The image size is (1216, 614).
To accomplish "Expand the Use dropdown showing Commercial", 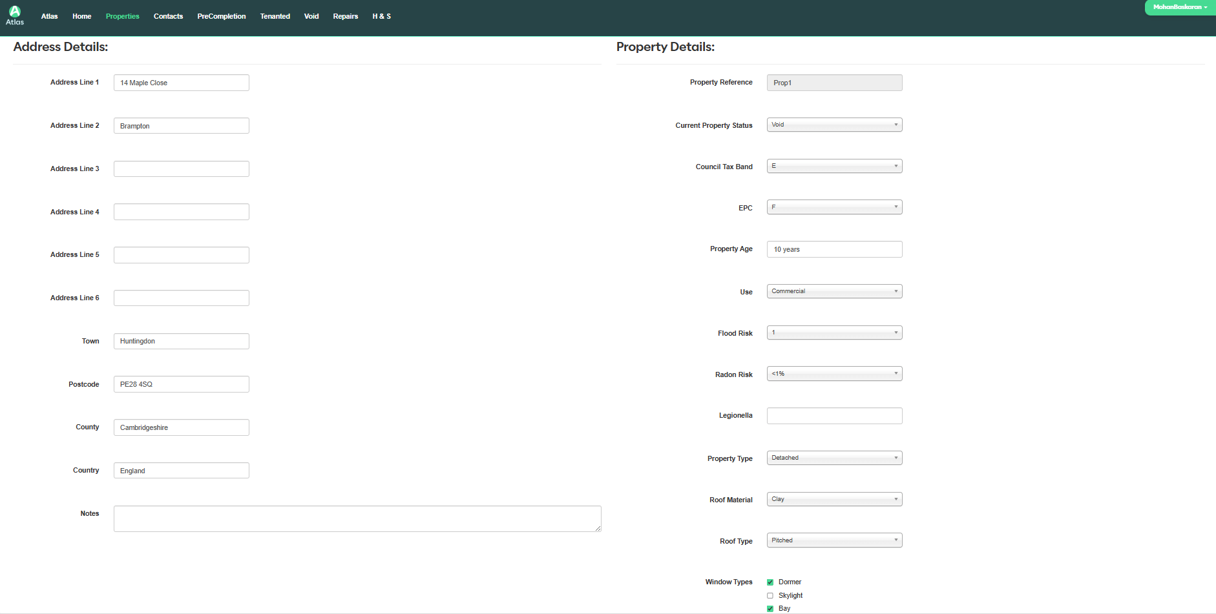I will pos(833,291).
